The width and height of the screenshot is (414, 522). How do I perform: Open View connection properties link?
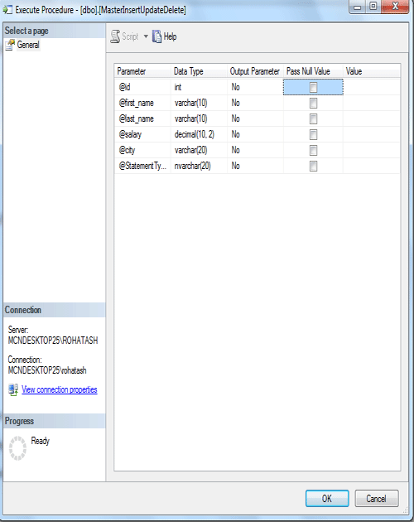(60, 389)
